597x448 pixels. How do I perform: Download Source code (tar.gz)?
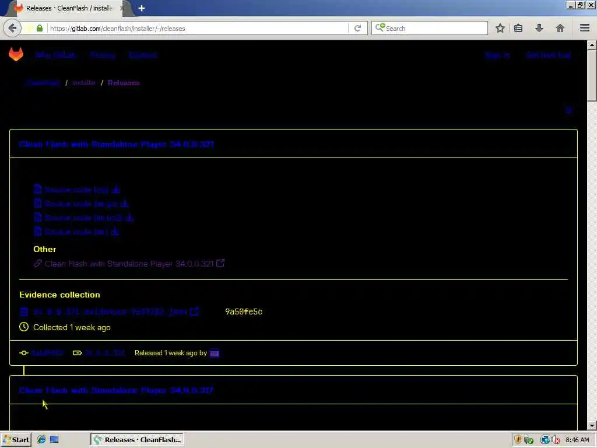tap(81, 204)
